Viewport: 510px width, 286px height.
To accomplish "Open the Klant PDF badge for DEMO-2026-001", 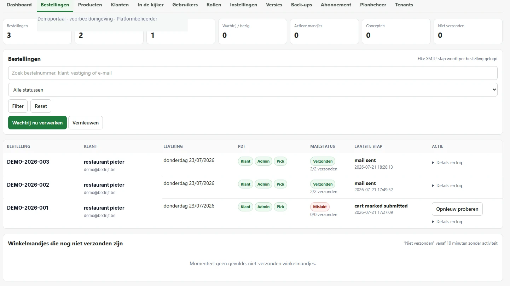I will click(245, 207).
